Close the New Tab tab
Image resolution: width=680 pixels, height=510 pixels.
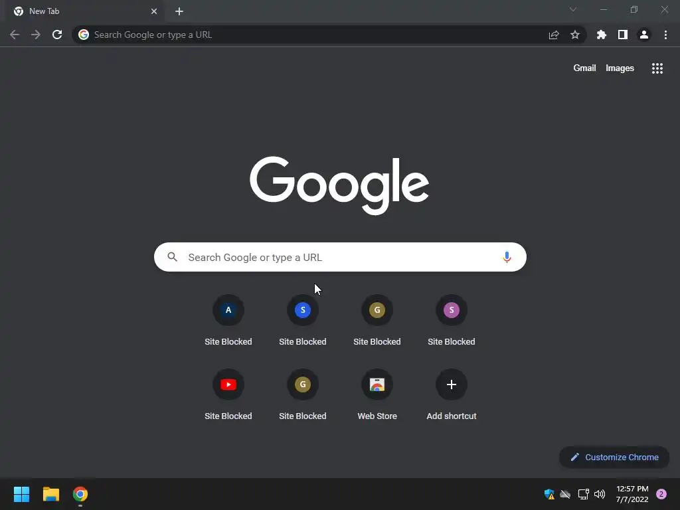point(154,11)
